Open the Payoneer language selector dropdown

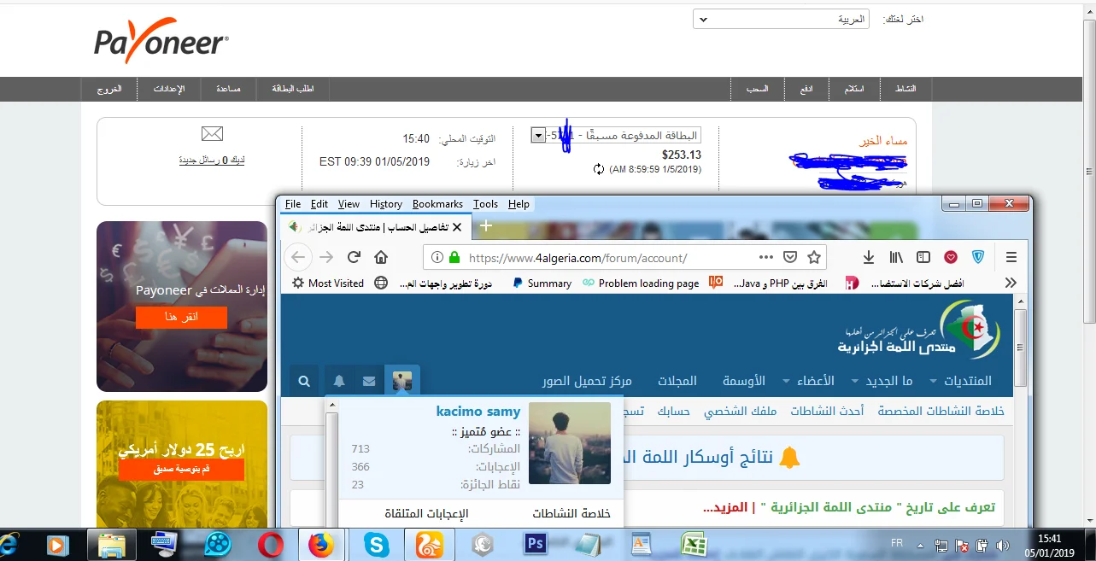tap(781, 19)
